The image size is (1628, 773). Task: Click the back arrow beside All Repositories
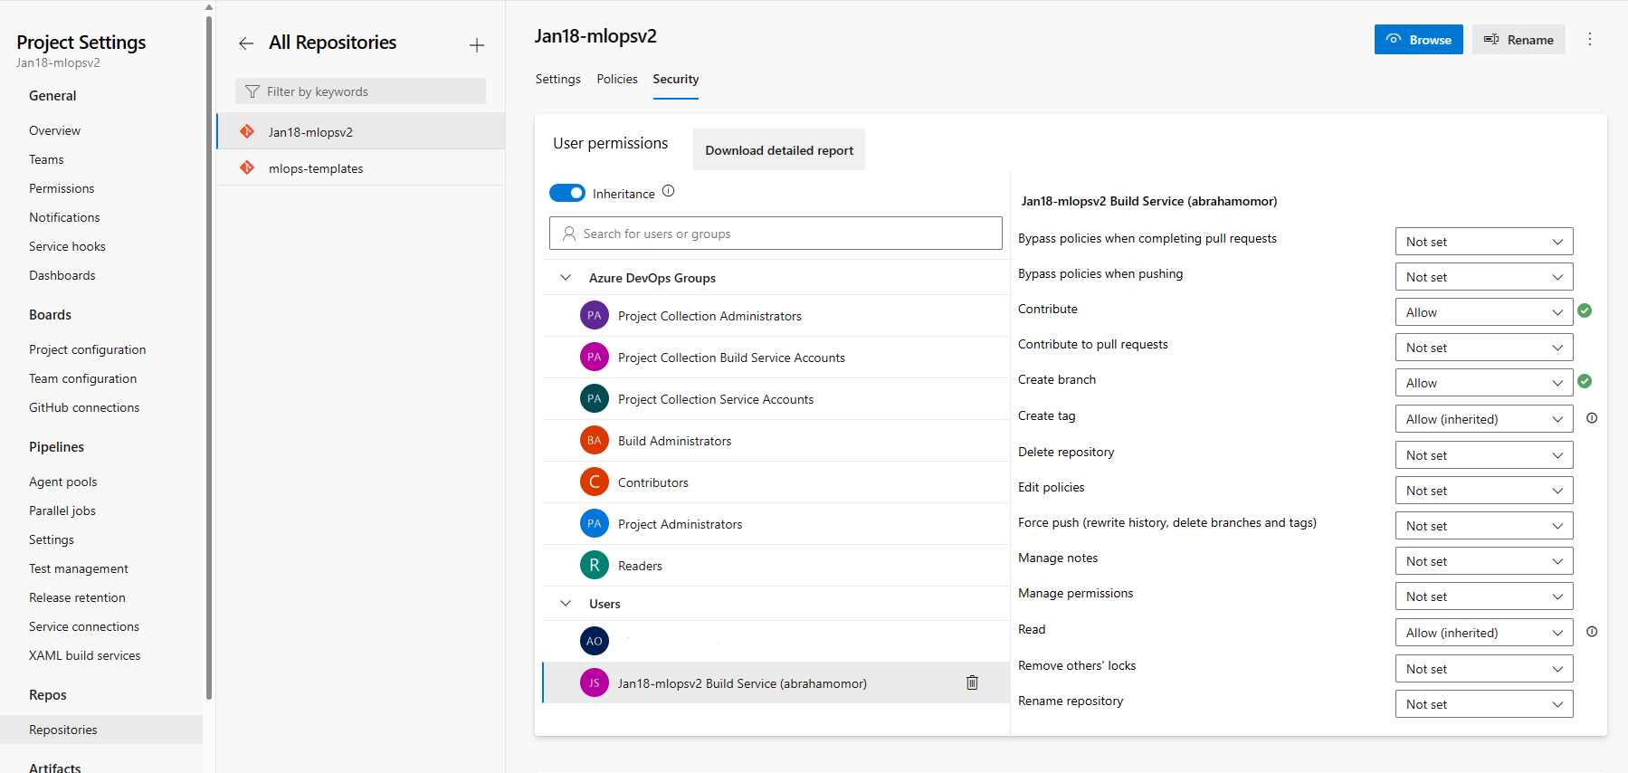(245, 43)
